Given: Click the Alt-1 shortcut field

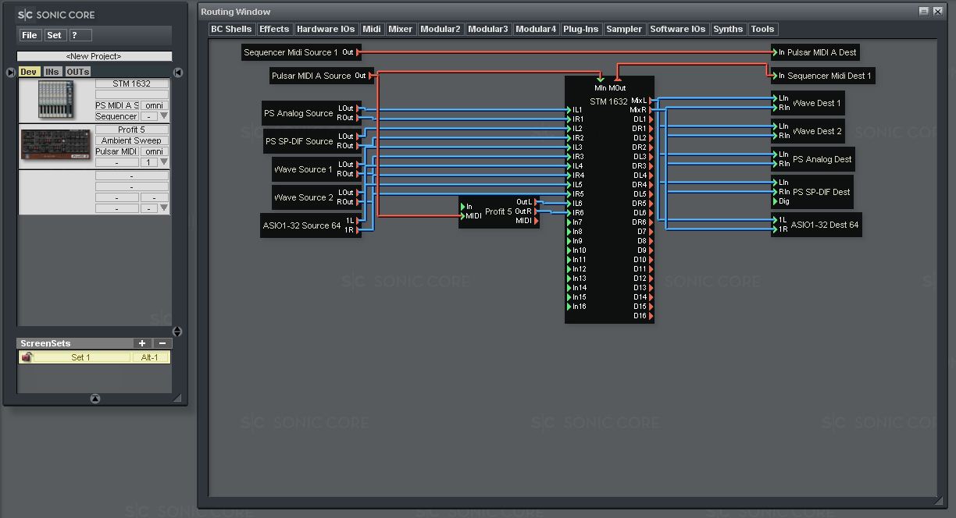Looking at the screenshot, I should tap(150, 357).
